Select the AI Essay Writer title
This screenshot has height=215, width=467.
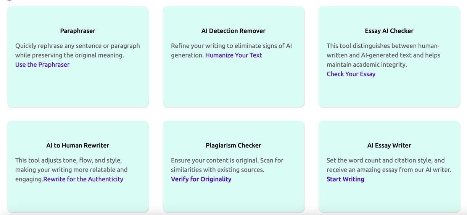(x=389, y=145)
